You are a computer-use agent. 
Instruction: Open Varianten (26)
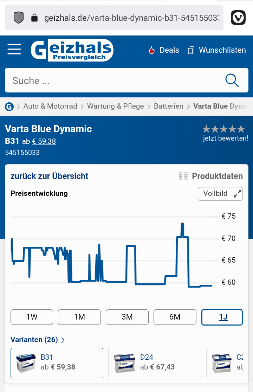[x=34, y=340]
